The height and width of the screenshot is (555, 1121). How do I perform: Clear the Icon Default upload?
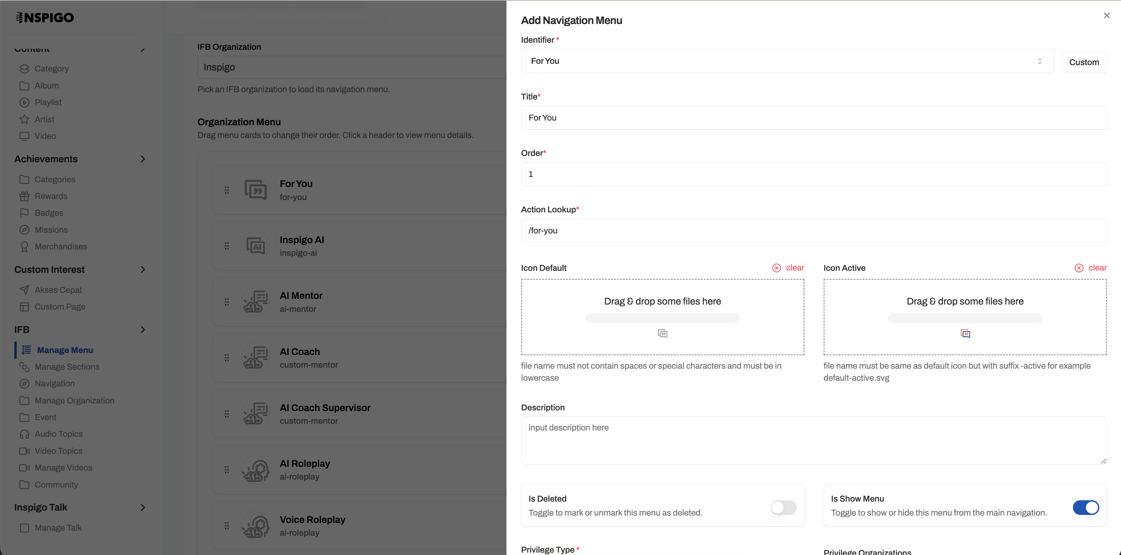(788, 268)
